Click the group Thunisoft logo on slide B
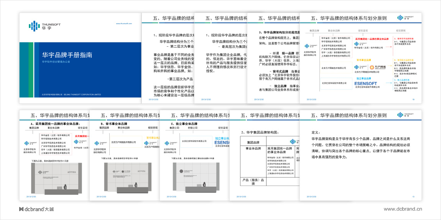This screenshot has height=220, width=441. [x=100, y=143]
